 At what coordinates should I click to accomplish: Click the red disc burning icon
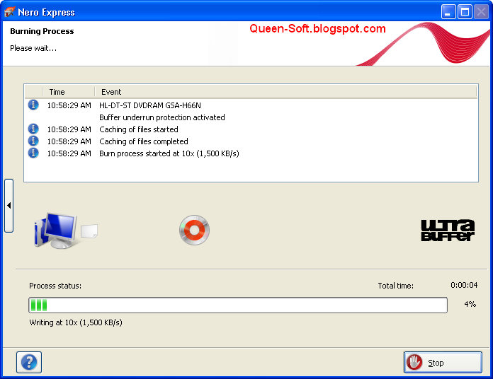click(x=194, y=230)
